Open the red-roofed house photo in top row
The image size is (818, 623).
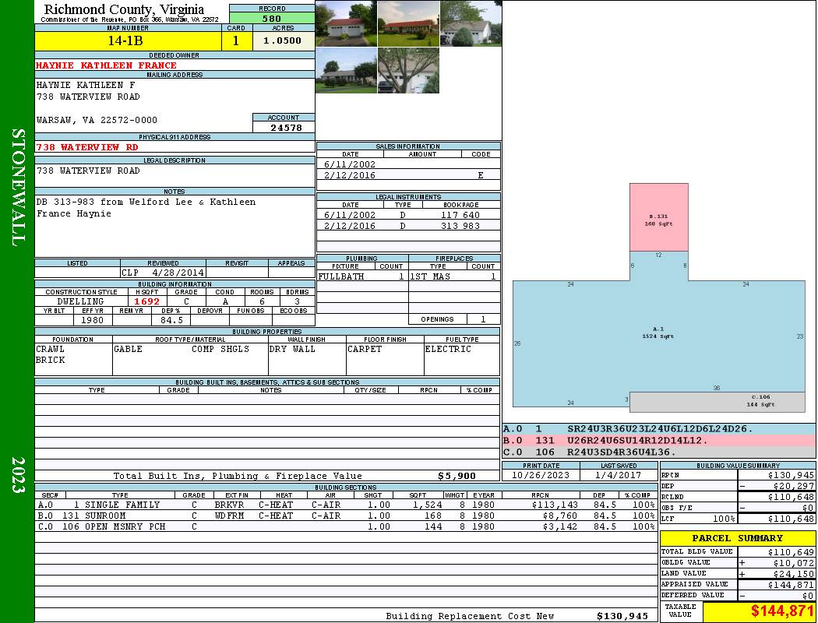[408, 23]
